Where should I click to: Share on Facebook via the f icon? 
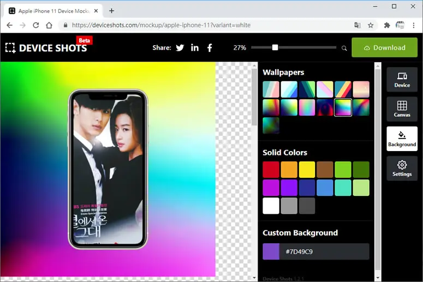tap(210, 47)
